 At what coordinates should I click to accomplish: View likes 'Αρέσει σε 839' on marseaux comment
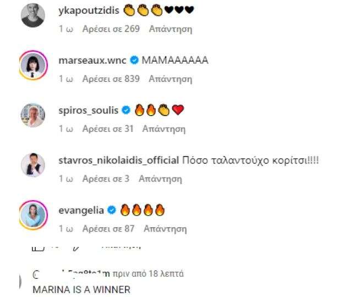pos(111,79)
